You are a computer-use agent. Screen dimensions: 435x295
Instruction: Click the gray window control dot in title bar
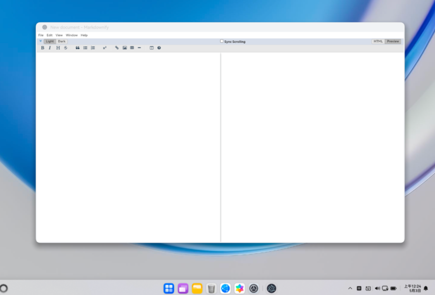44,27
